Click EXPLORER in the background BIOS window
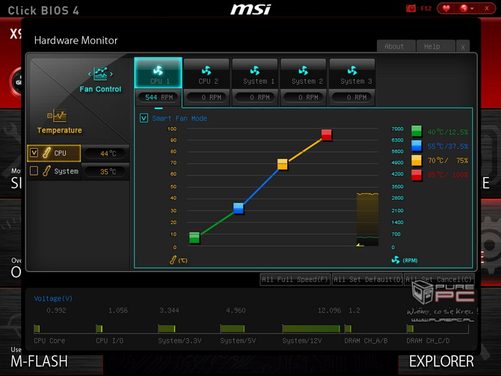This screenshot has width=501, height=376. coord(441,362)
